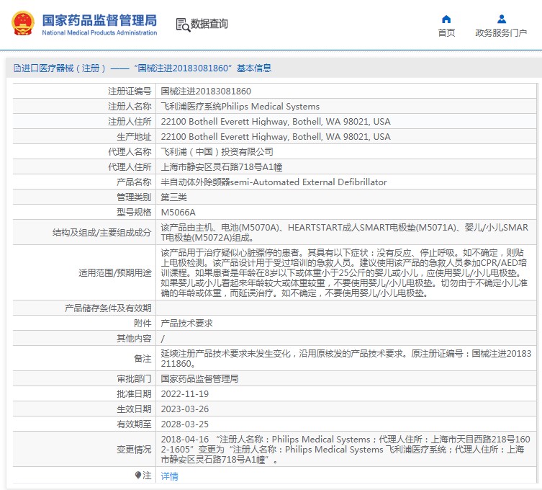
Task: Click the model spec value M5066A
Action: pyautogui.click(x=178, y=213)
